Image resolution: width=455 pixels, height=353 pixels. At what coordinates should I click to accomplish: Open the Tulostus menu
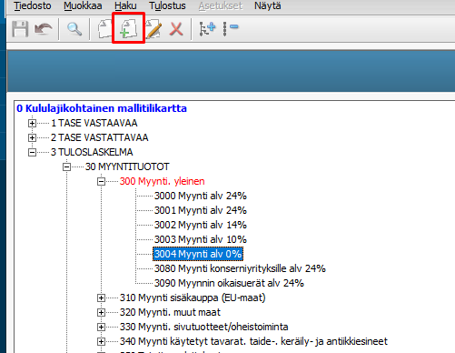point(167,5)
